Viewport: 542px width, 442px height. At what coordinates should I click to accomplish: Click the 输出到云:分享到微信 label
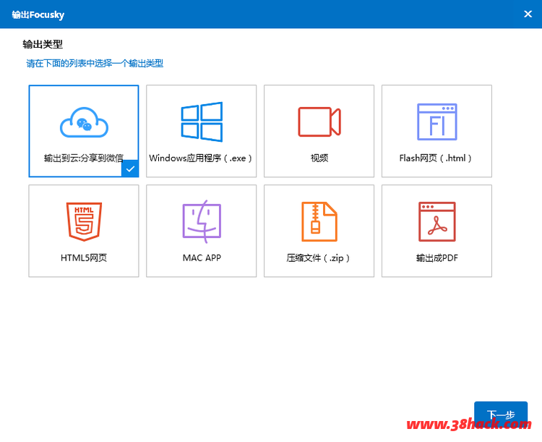pos(84,158)
